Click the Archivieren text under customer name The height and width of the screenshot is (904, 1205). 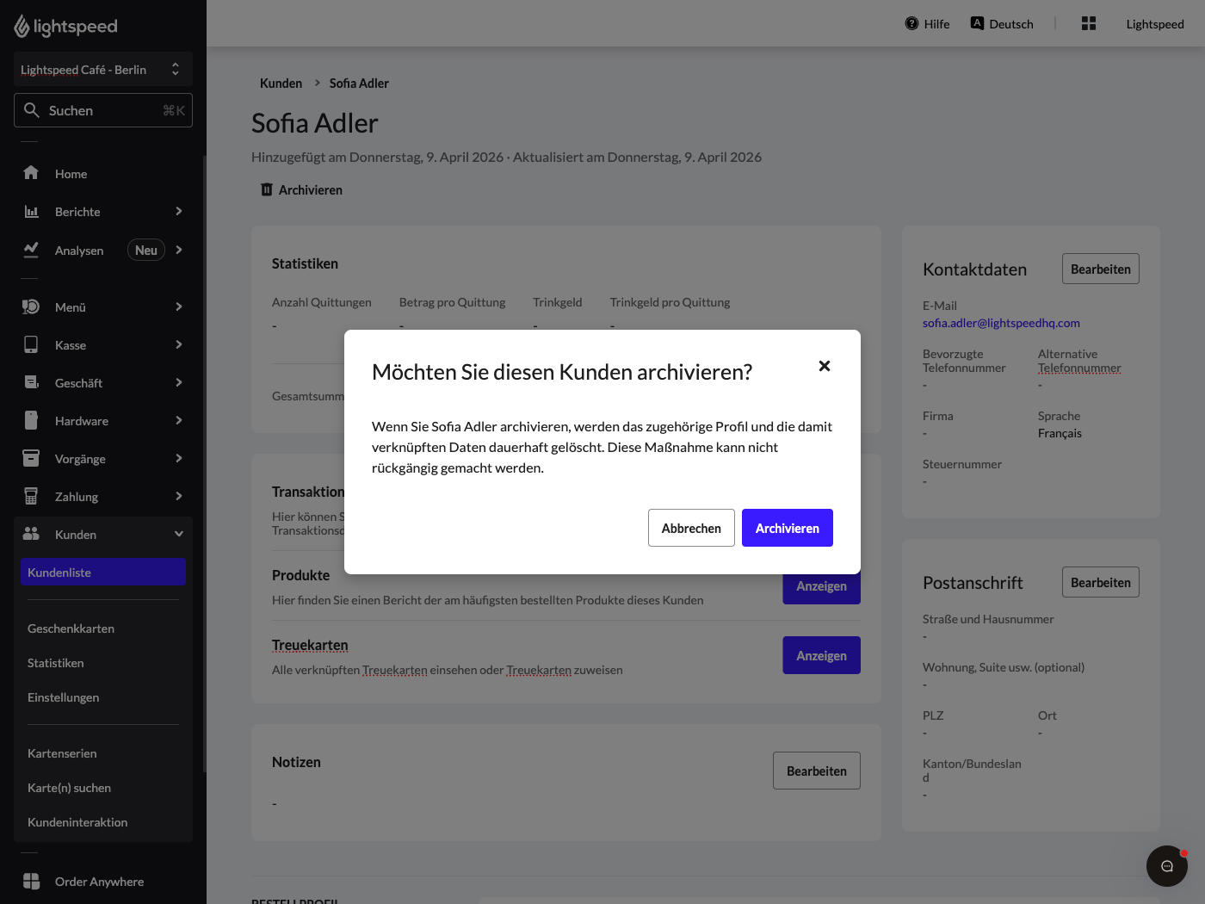(x=311, y=189)
